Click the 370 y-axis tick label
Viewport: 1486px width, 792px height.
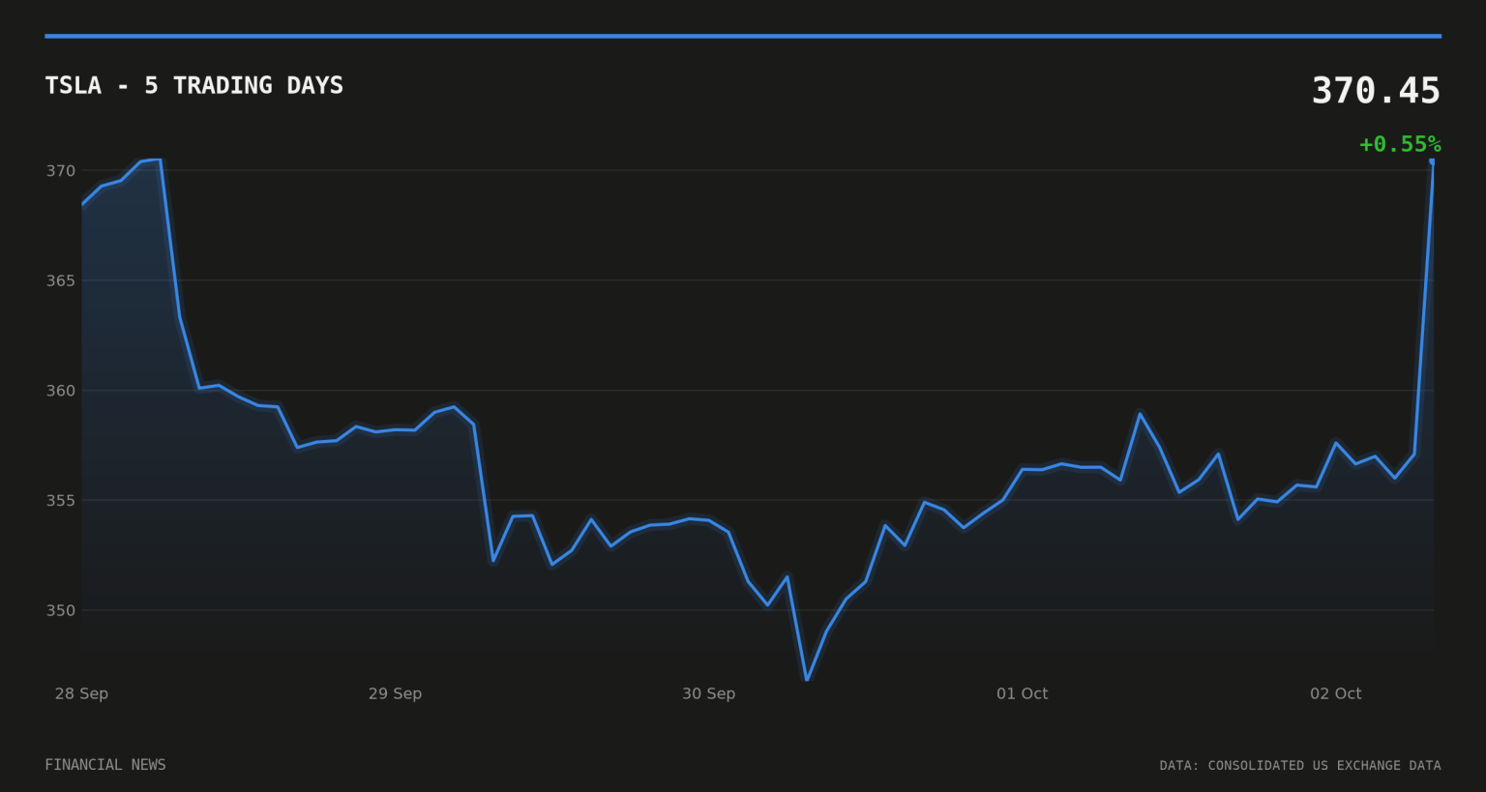click(x=61, y=171)
